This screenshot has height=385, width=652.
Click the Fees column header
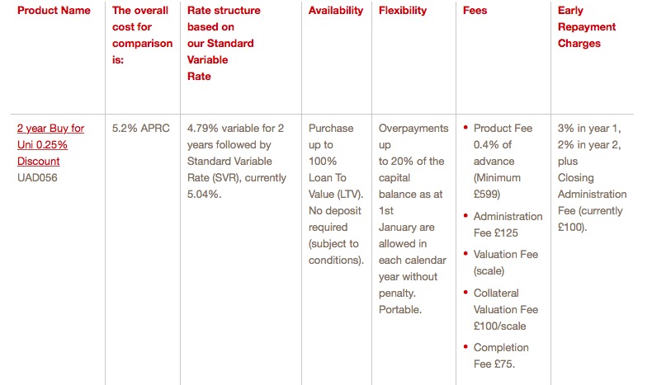pyautogui.click(x=475, y=11)
